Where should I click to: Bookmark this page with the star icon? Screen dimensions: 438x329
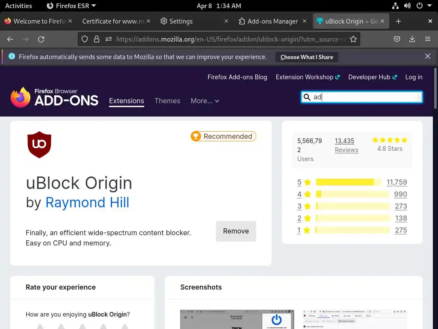(x=353, y=39)
